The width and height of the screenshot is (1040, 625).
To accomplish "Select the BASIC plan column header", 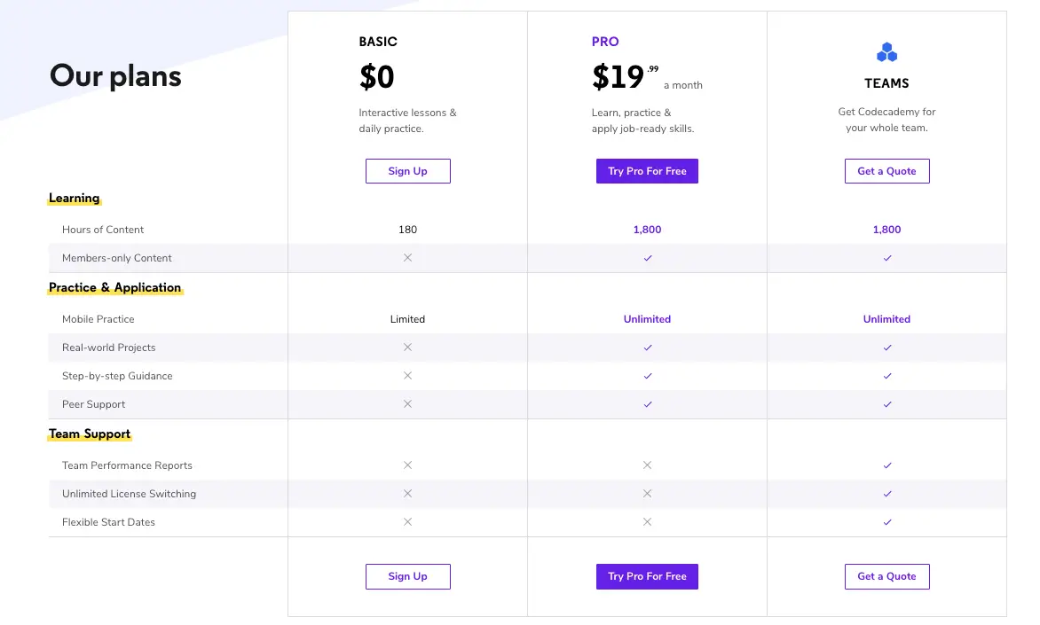I will (378, 42).
